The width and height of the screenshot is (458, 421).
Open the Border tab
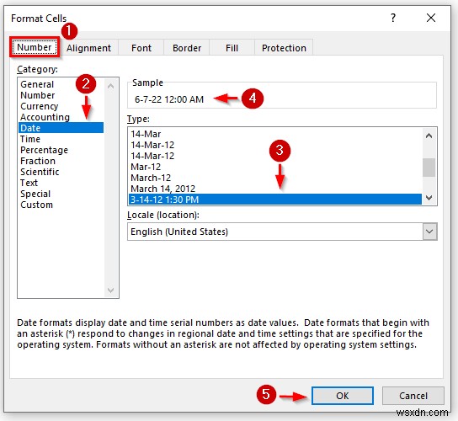click(187, 48)
